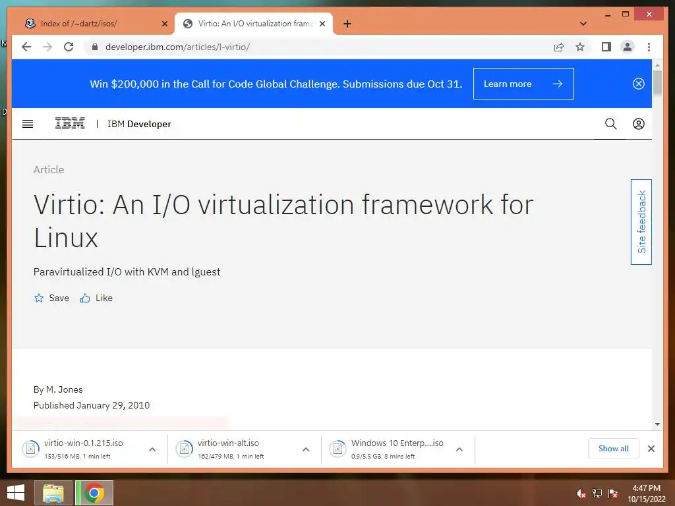Select the Virtio article tab
This screenshot has width=675, height=506.
(255, 24)
